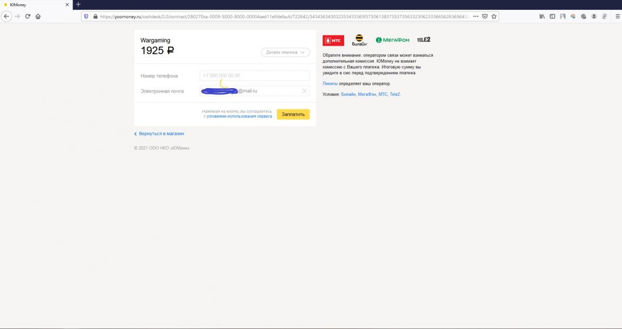Screen dimensions: 622x329
Task: Clear the email field with X
Action: coord(304,91)
